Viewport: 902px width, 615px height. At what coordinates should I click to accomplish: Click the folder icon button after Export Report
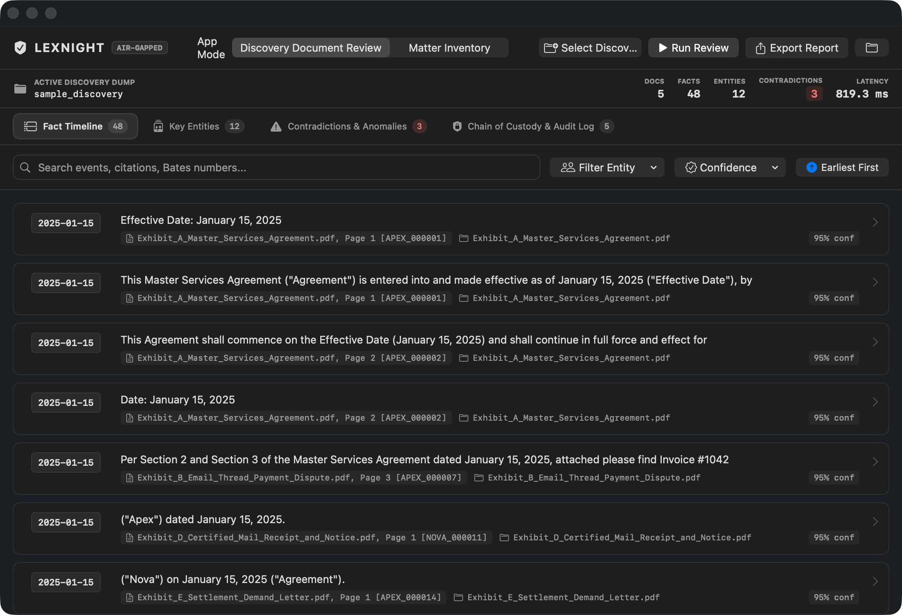(x=872, y=48)
